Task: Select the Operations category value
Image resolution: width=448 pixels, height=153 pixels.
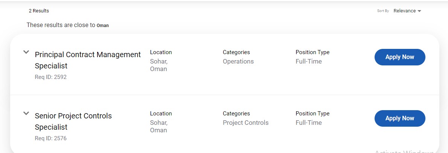Action: tap(238, 61)
